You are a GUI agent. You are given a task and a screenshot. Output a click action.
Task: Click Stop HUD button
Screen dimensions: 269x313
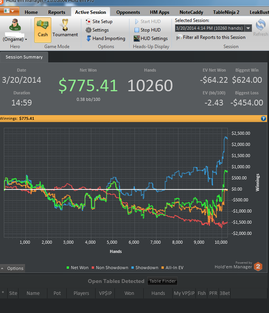tap(148, 30)
